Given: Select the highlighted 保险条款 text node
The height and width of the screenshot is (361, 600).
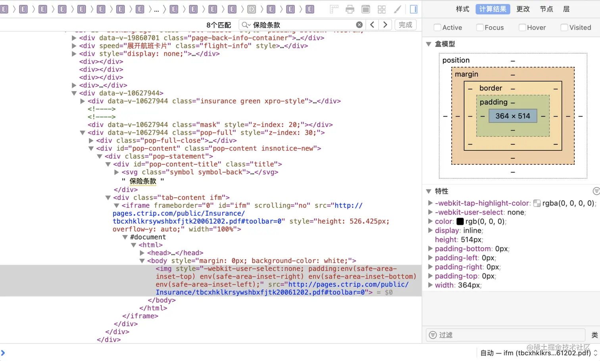Looking at the screenshot, I should [x=143, y=181].
